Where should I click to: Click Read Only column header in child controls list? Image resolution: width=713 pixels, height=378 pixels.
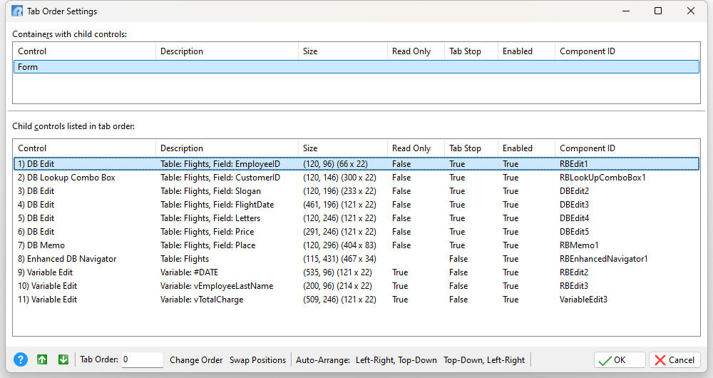tap(416, 148)
